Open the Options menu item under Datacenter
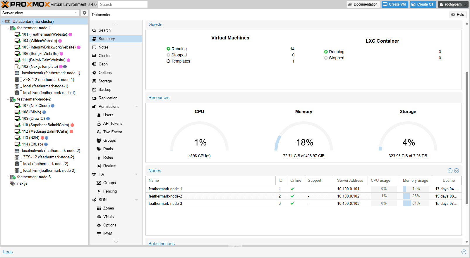The height and width of the screenshot is (258, 470). click(116, 73)
